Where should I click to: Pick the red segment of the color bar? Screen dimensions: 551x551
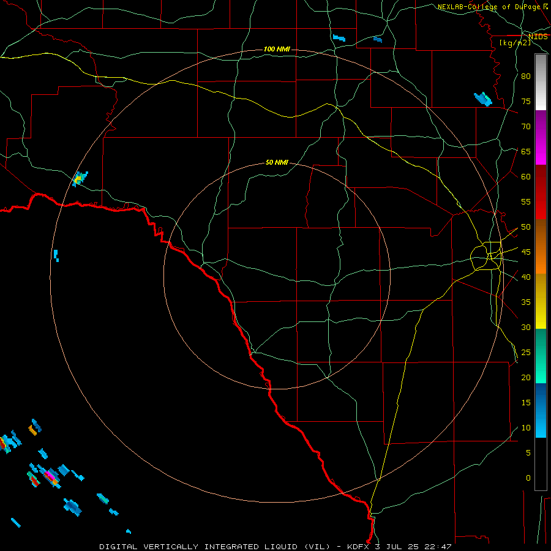541,192
